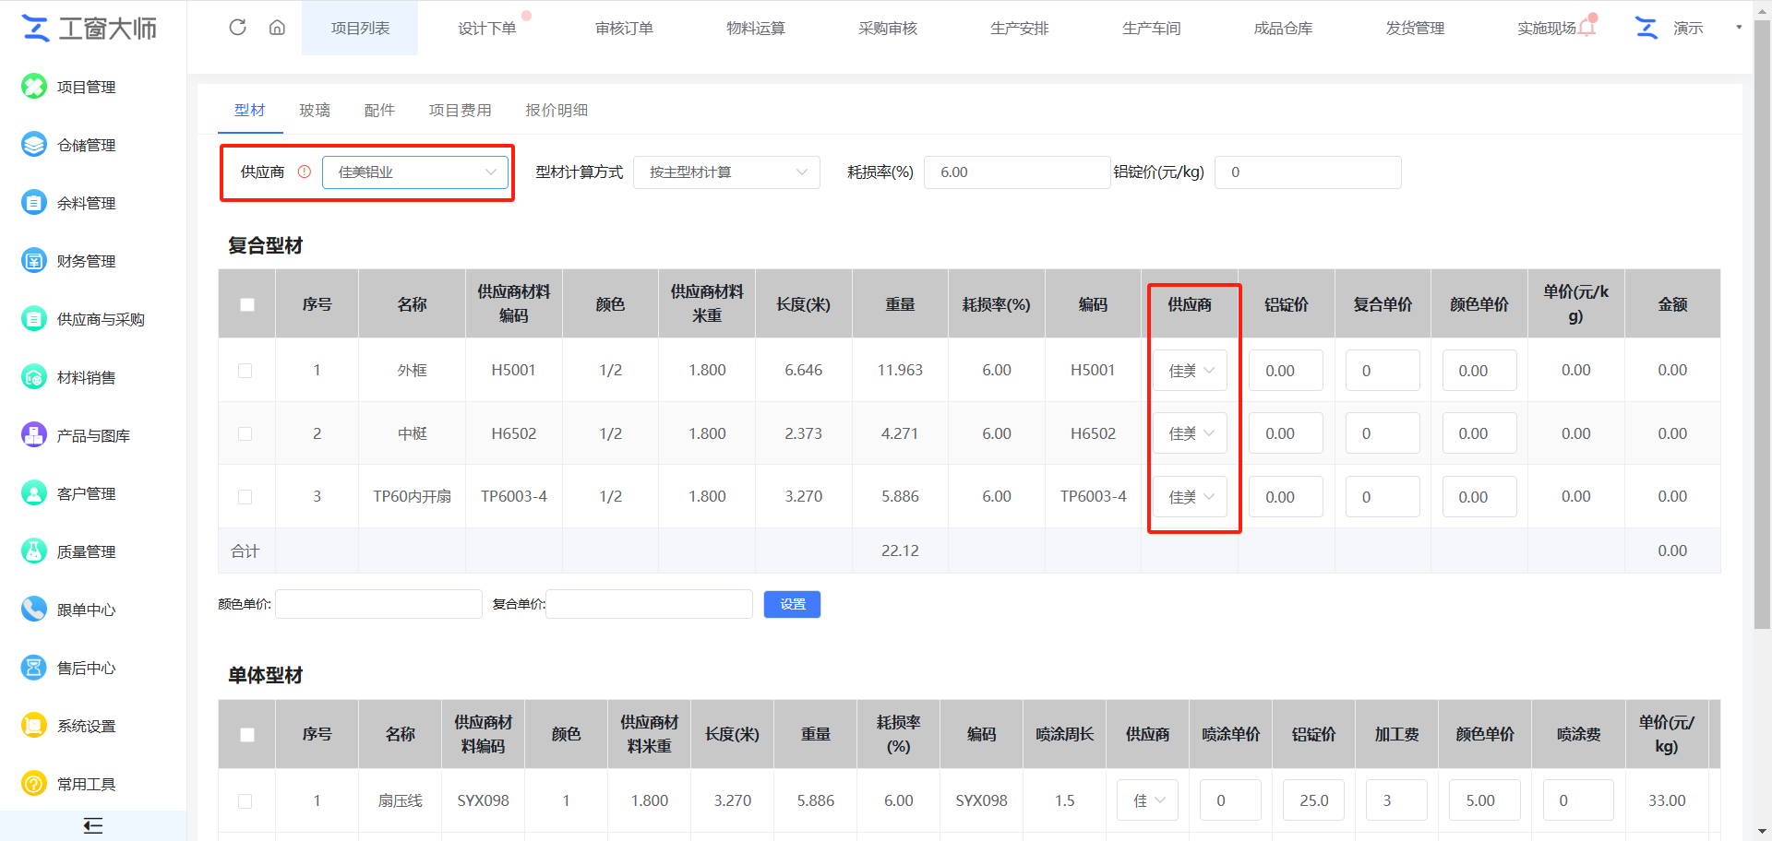Check the 外框 row checkbox
Viewport: 1772px width, 841px height.
[245, 371]
